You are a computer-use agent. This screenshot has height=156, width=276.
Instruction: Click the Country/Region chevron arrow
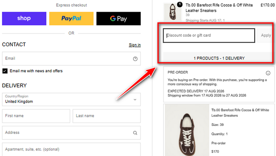[x=135, y=100]
